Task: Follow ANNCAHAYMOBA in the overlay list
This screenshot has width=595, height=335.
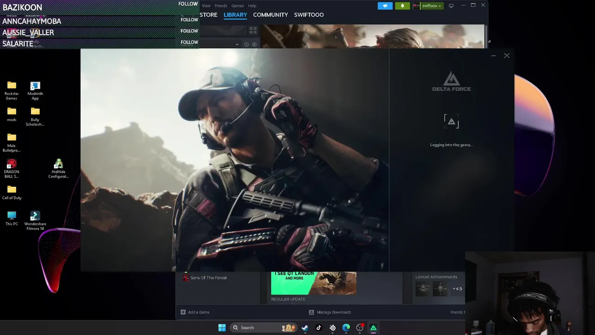Action: point(189,20)
